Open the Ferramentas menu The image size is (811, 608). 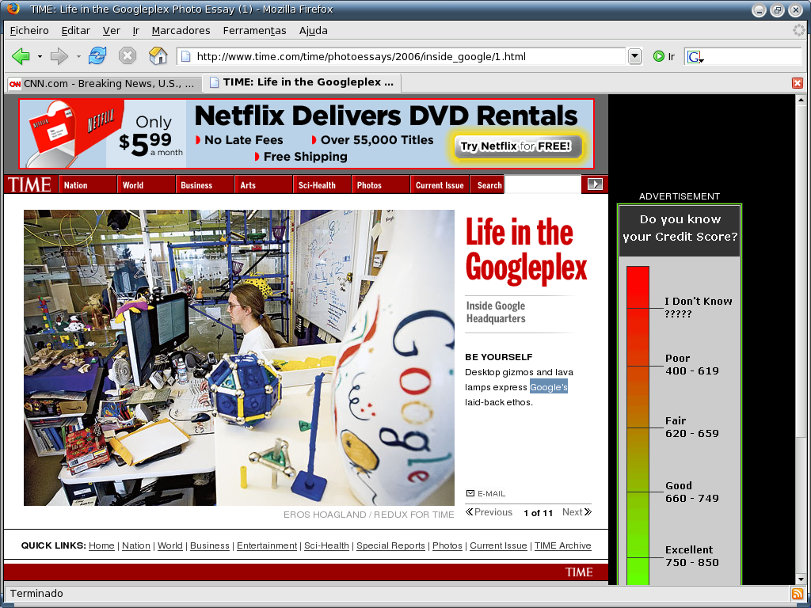pyautogui.click(x=254, y=31)
